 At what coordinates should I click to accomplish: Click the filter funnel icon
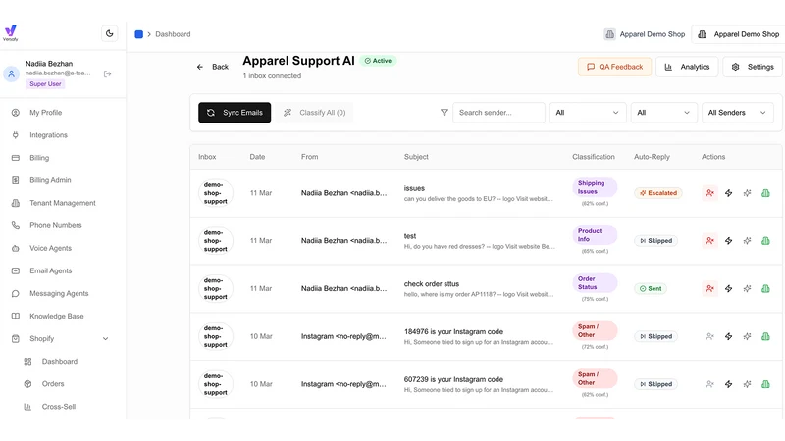pyautogui.click(x=445, y=113)
